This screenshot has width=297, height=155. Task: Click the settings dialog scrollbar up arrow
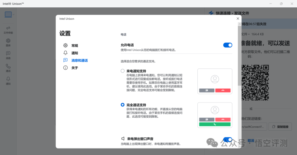[239, 24]
